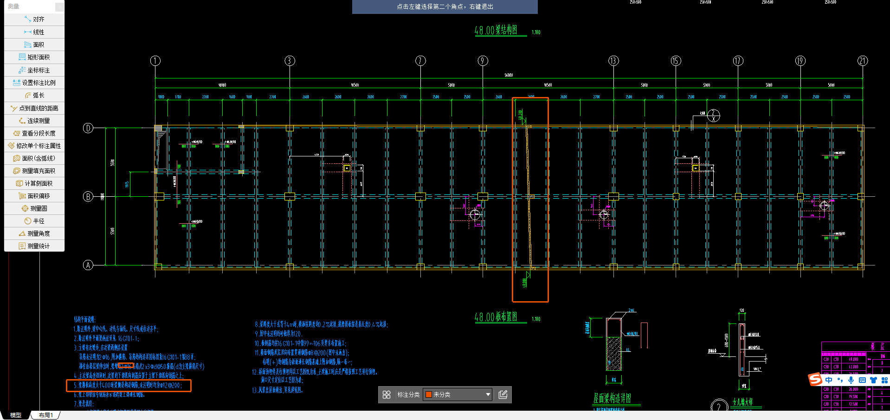Click the Sogou S input method logo

815,379
